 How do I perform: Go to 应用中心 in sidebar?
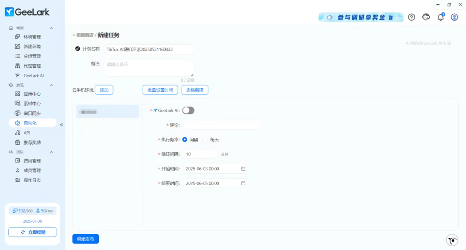coord(32,94)
